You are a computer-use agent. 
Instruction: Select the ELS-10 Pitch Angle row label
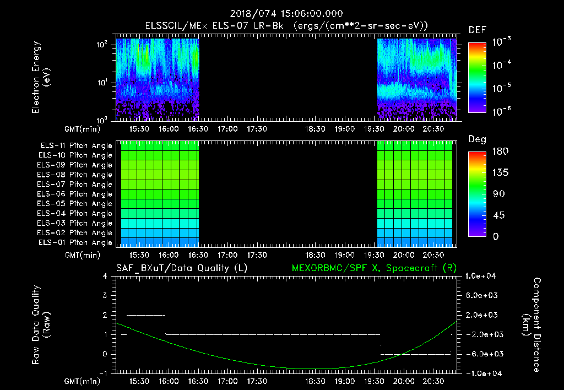click(x=75, y=155)
